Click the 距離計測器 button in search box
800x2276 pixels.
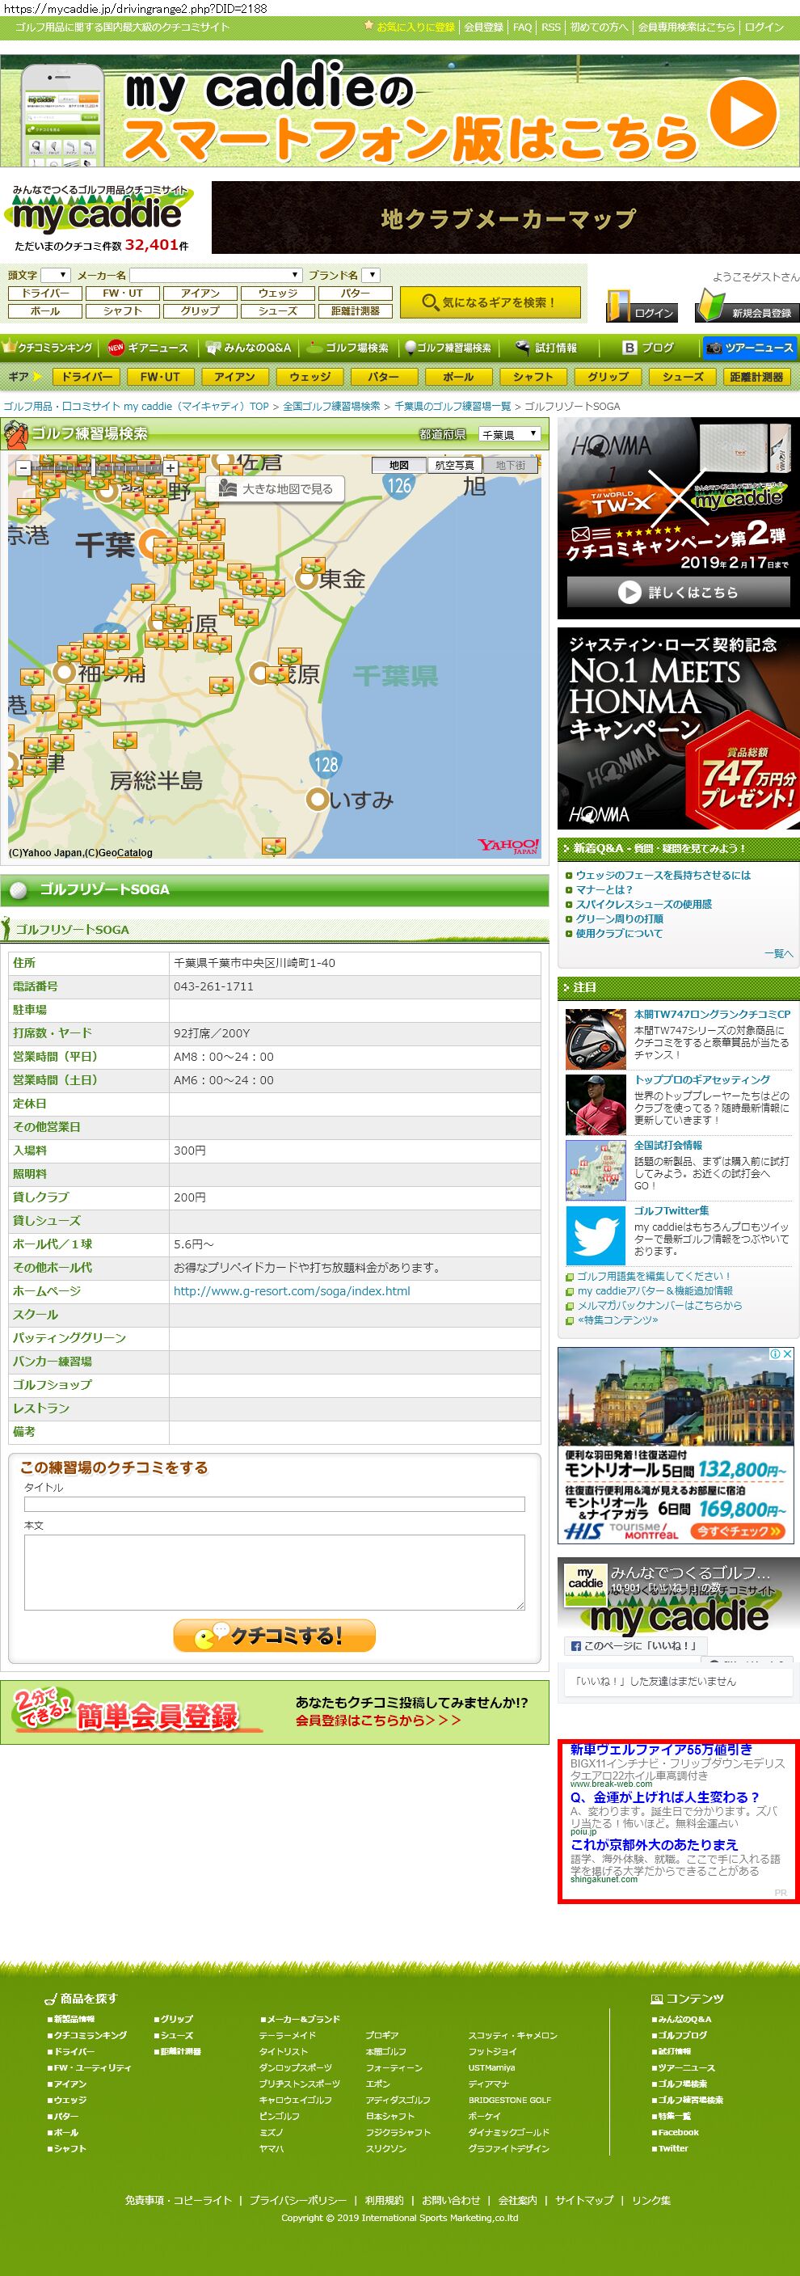point(356,311)
